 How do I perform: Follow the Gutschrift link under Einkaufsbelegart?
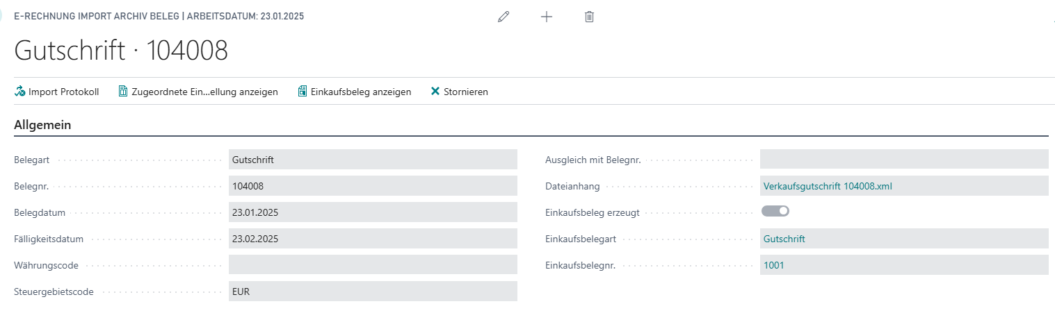pos(784,239)
